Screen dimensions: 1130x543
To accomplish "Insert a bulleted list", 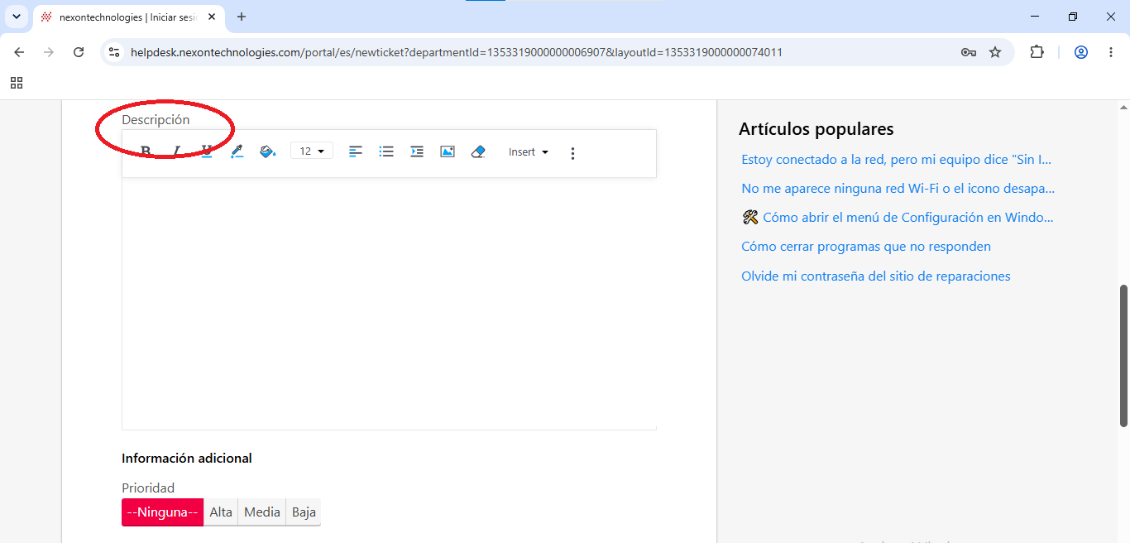I will pyautogui.click(x=386, y=151).
